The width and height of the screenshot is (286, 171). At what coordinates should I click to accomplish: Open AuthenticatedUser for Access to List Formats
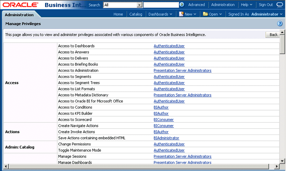click(x=169, y=89)
